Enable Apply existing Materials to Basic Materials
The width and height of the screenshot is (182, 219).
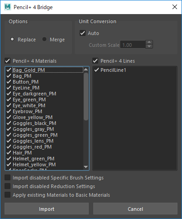tap(8, 195)
